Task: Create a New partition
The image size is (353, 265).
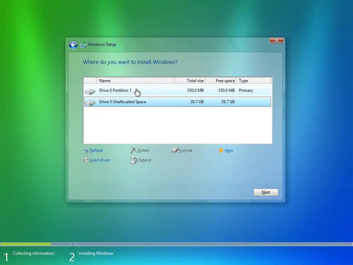Action: (229, 150)
